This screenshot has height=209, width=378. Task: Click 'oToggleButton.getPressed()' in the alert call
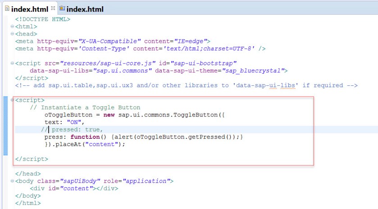(184, 137)
